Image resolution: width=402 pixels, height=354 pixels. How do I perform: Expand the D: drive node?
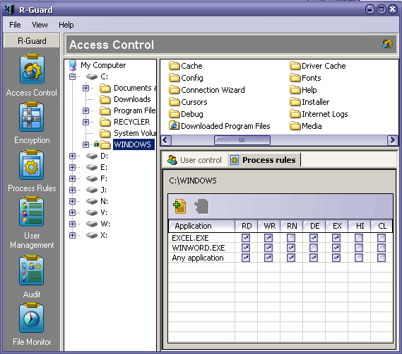73,156
